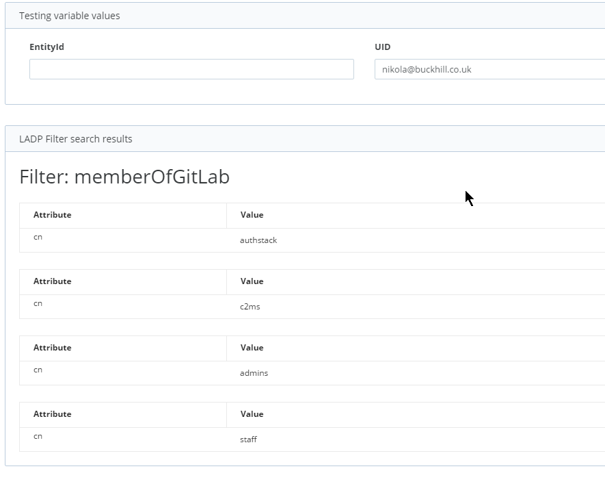Click the EntityId label

(x=46, y=47)
